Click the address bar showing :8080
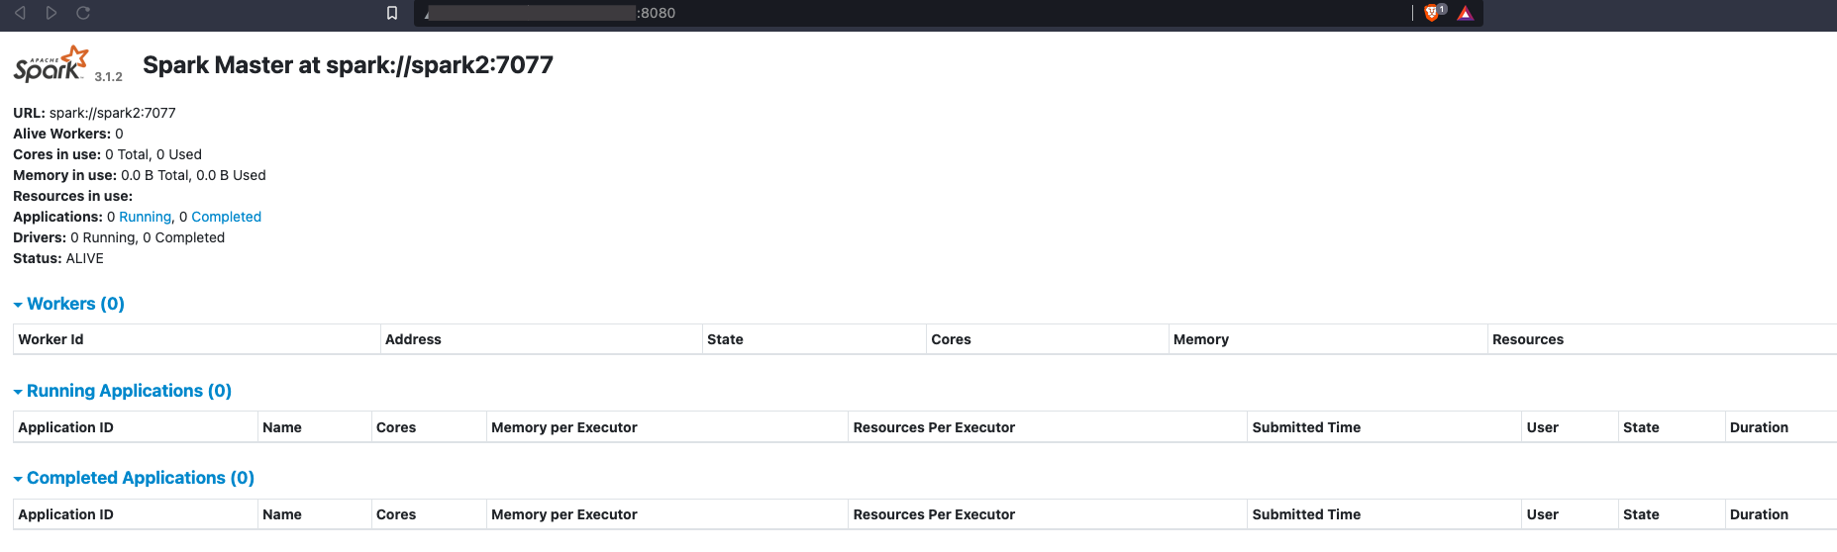This screenshot has width=1837, height=552. [x=911, y=13]
